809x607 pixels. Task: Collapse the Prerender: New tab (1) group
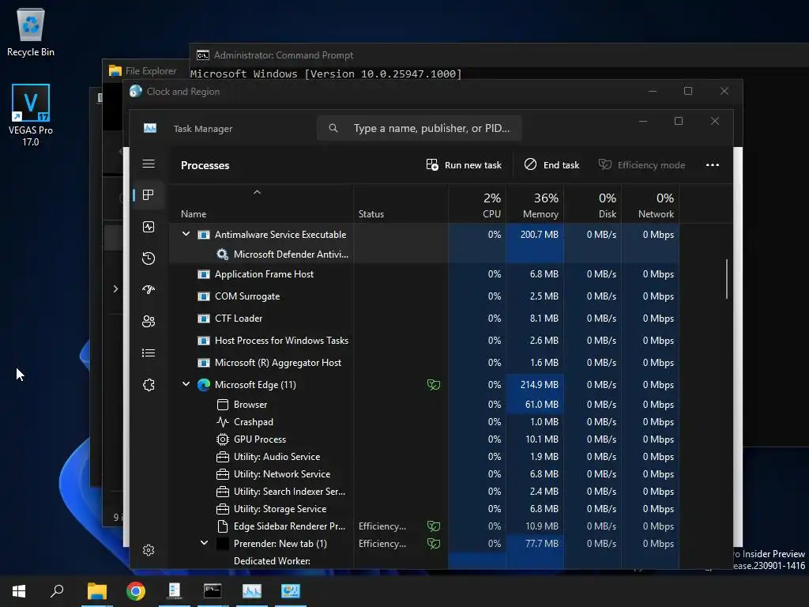pos(205,543)
